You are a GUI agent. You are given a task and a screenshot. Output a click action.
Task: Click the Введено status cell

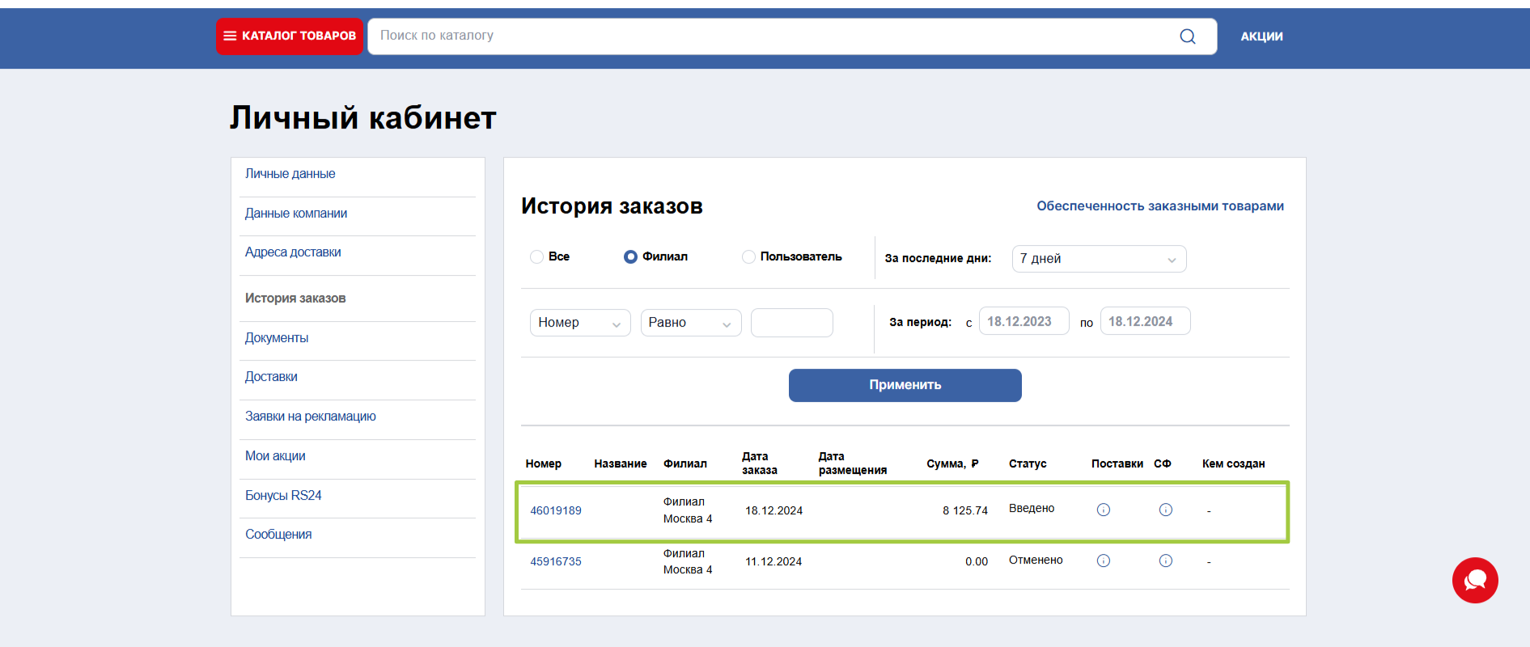1032,508
